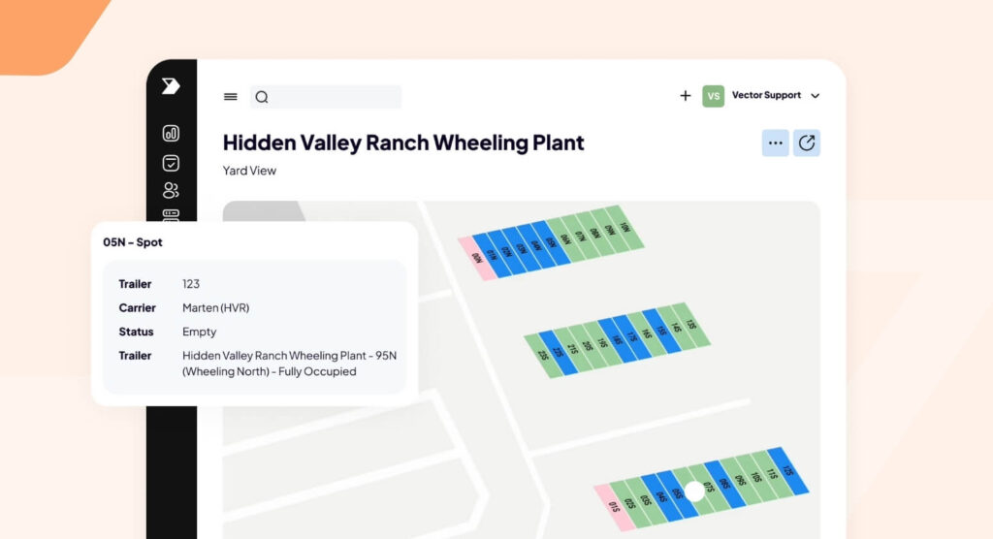This screenshot has width=993, height=539.
Task: Select the blue 22S yard spot
Action: [559, 351]
